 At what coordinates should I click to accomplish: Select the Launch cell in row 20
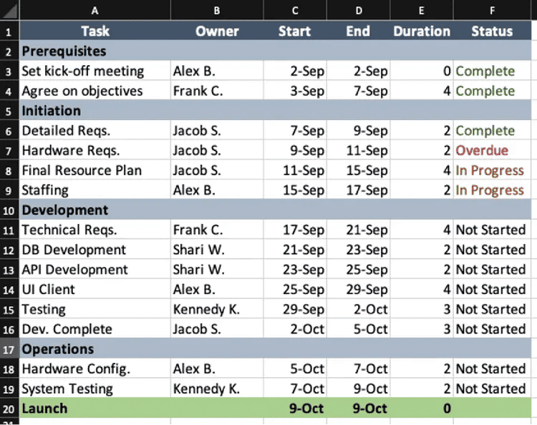pyautogui.click(x=95, y=409)
